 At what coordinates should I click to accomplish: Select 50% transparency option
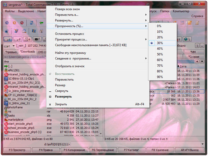(x=163, y=54)
